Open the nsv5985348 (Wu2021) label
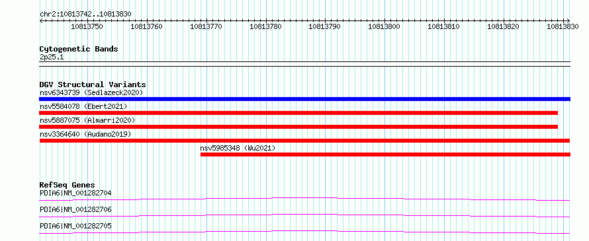This screenshot has height=241, width=589. (238, 148)
